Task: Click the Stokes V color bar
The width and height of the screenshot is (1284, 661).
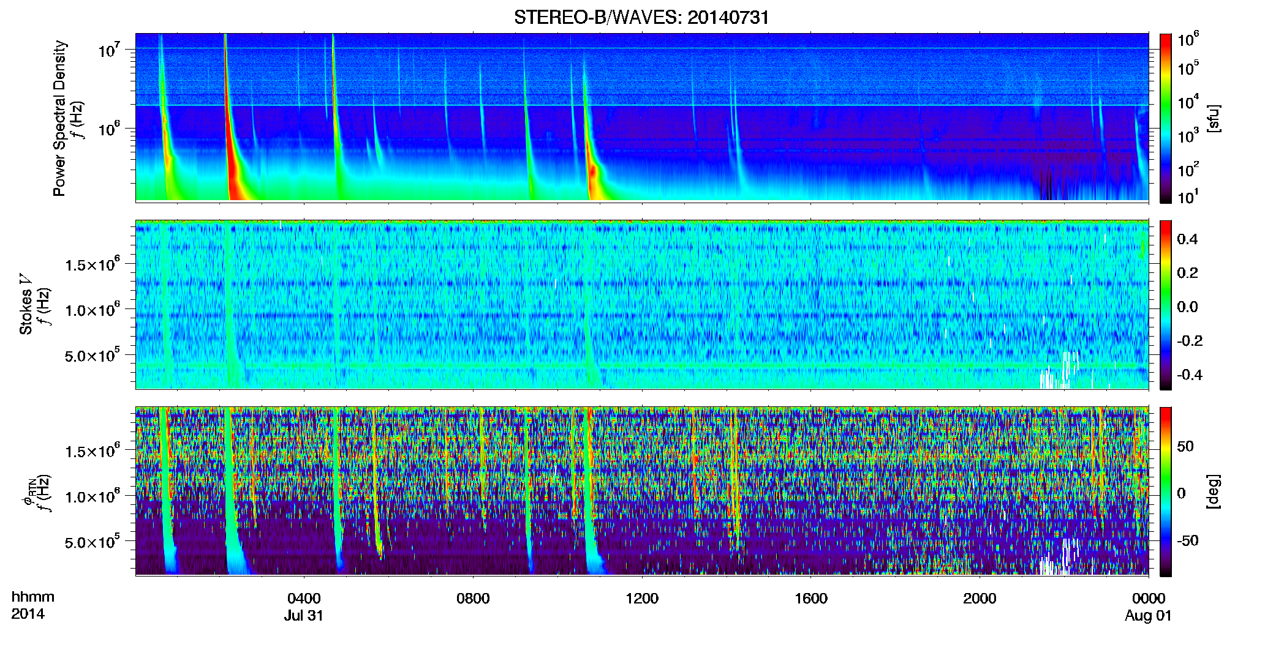Action: 1166,305
